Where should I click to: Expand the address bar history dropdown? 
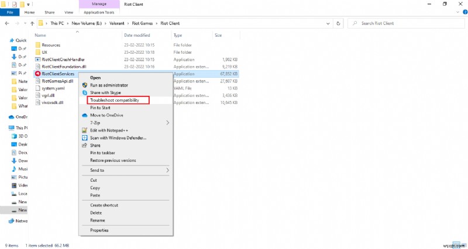coord(328,23)
